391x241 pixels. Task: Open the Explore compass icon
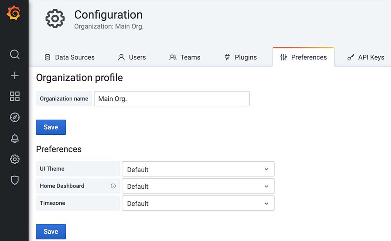click(14, 117)
